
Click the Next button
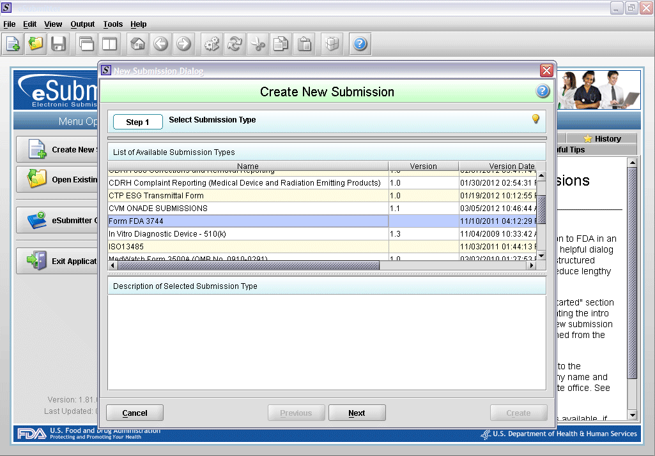[x=357, y=413]
